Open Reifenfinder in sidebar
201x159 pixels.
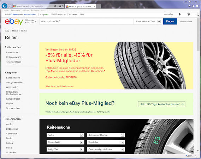click(x=12, y=52)
